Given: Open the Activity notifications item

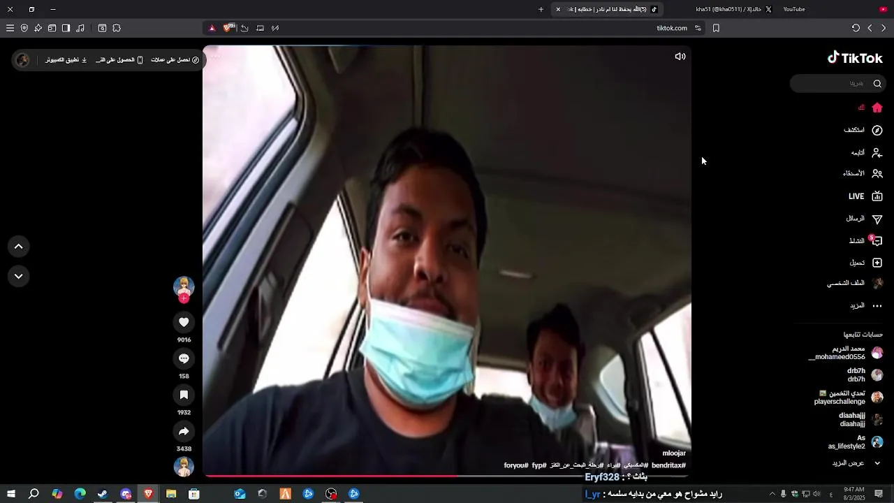Looking at the screenshot, I should (x=865, y=241).
